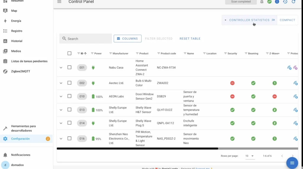Click the battery icon for node 016
303x169 pixels.
[x=93, y=139]
